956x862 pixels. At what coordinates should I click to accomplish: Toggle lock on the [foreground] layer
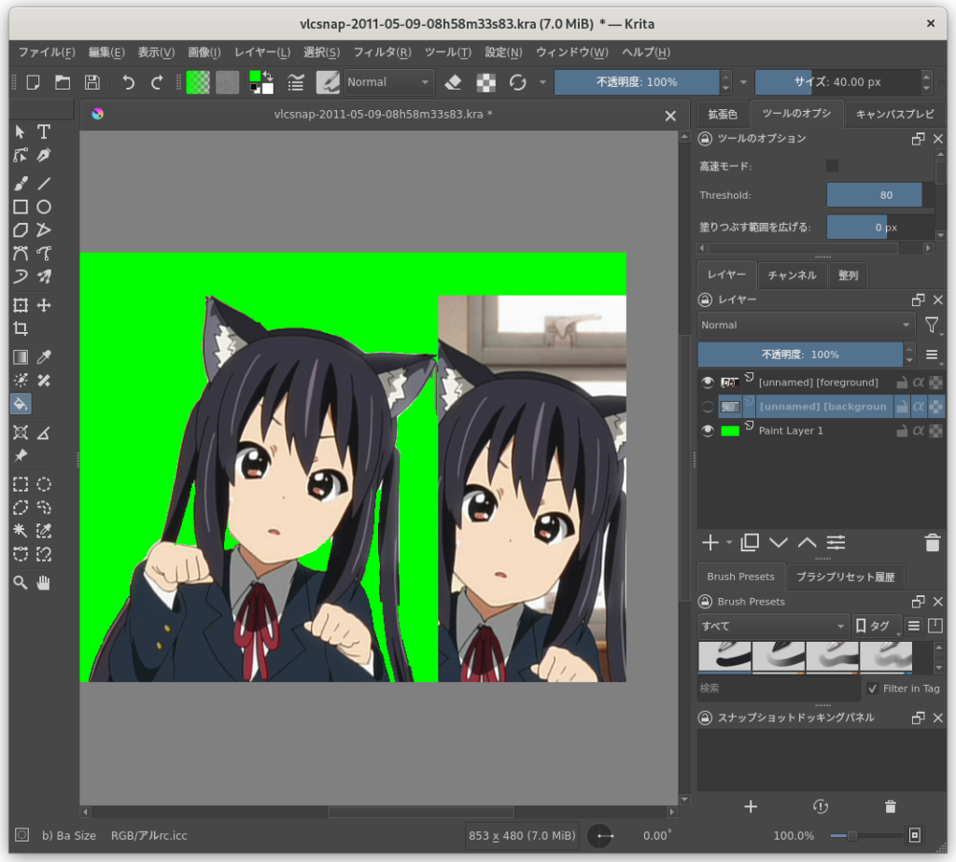click(x=901, y=382)
